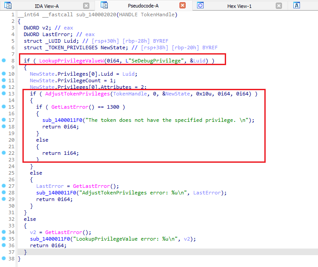Viewport: 318px width, 267px height.
Task: Select the "SeDebugPrivilege" string literal
Action: click(156, 61)
